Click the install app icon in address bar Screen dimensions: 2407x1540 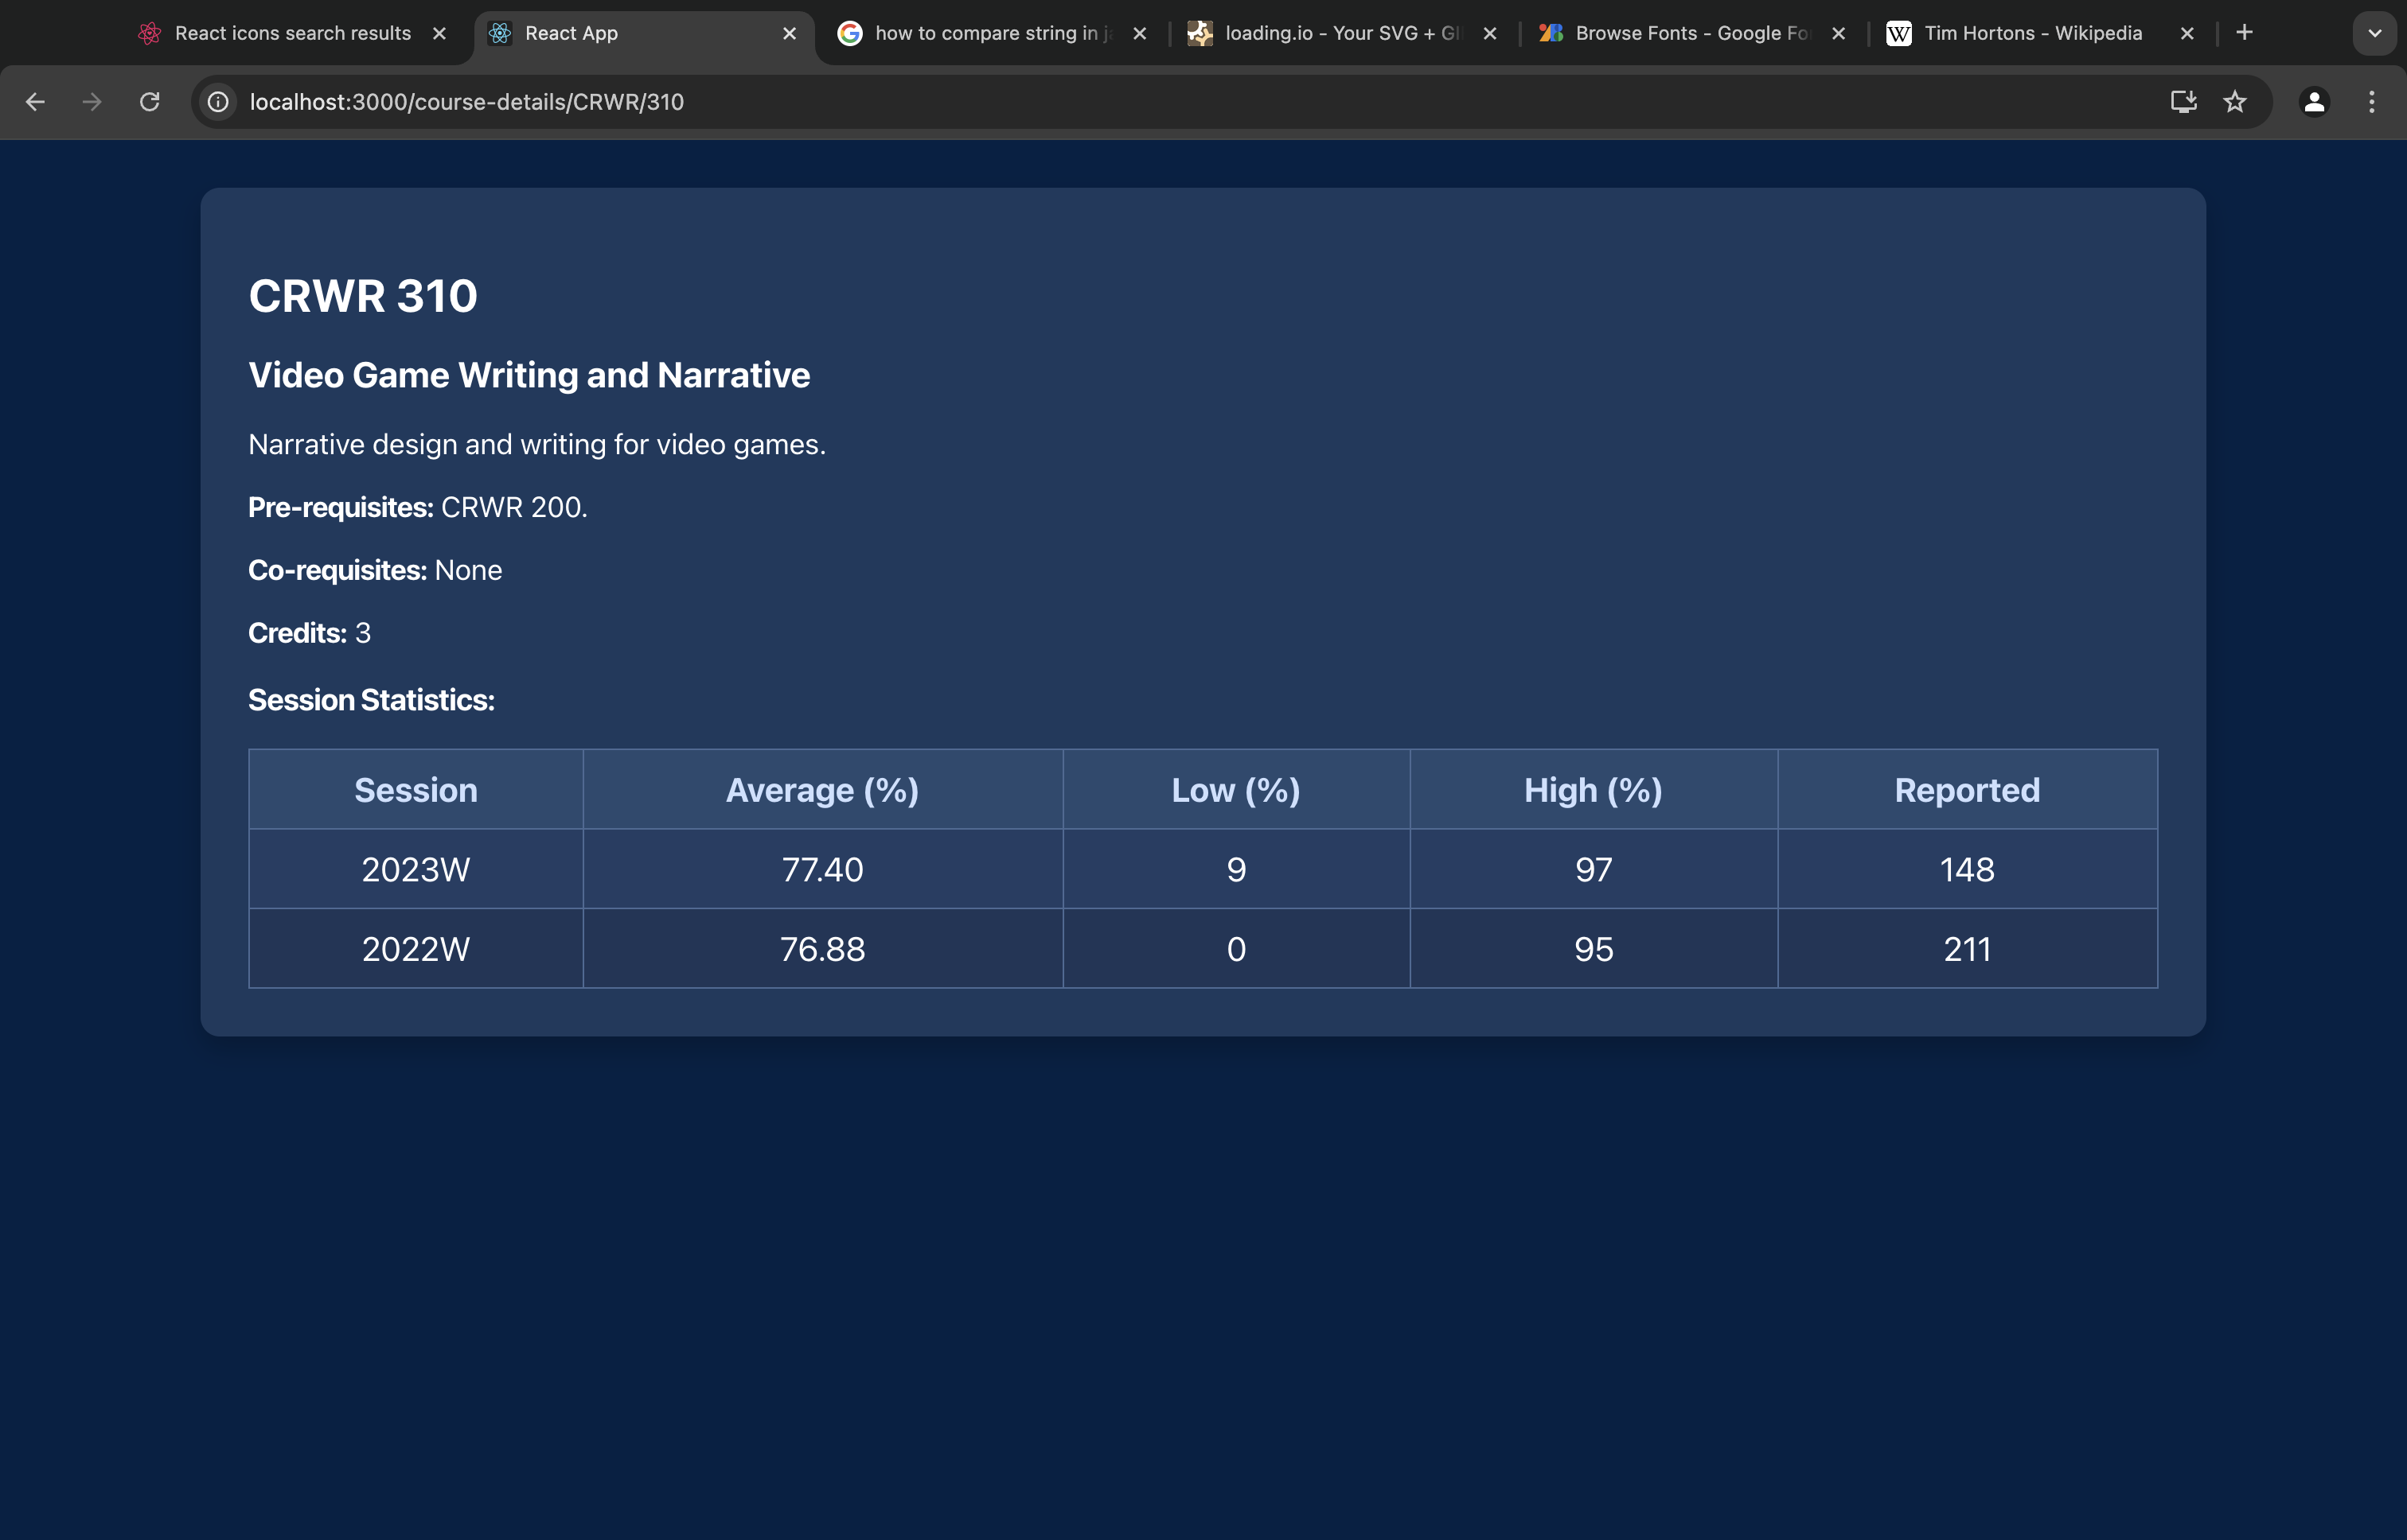point(2183,102)
